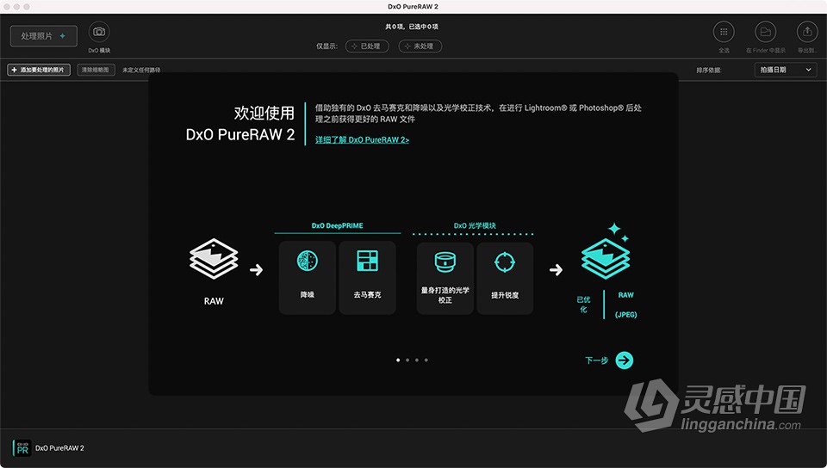Click the 欢迎使用 welcome heading
Screen dimensions: 827x468
coord(264,113)
